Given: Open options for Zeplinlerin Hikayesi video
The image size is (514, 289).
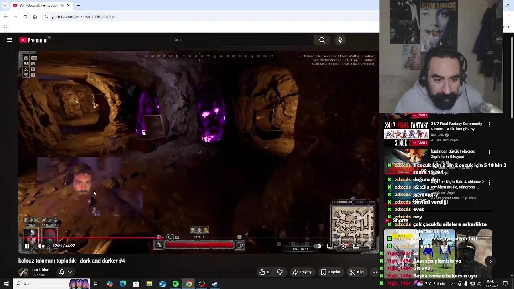Looking at the screenshot, I should (x=489, y=152).
